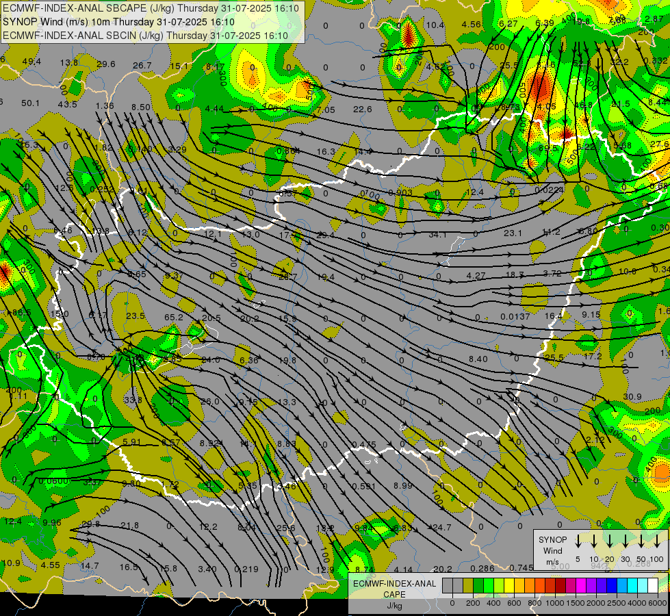
Task: Click the map value 26.0
Action: coord(210,401)
